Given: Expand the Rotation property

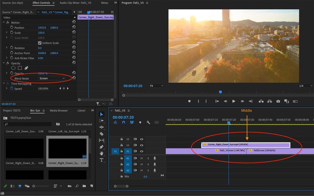Looking at the screenshot, I should pos(7,48).
